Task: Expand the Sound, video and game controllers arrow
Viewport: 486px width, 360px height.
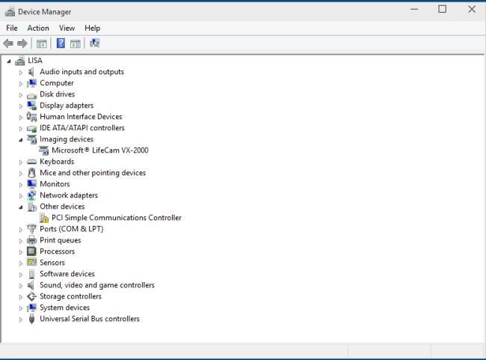Action: (x=21, y=286)
